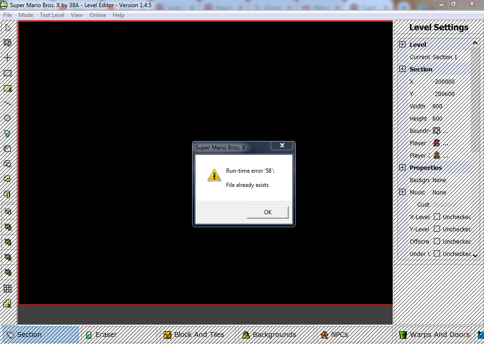Image resolution: width=484 pixels, height=344 pixels.
Task: Expand the Music tree node
Action: coord(403,192)
